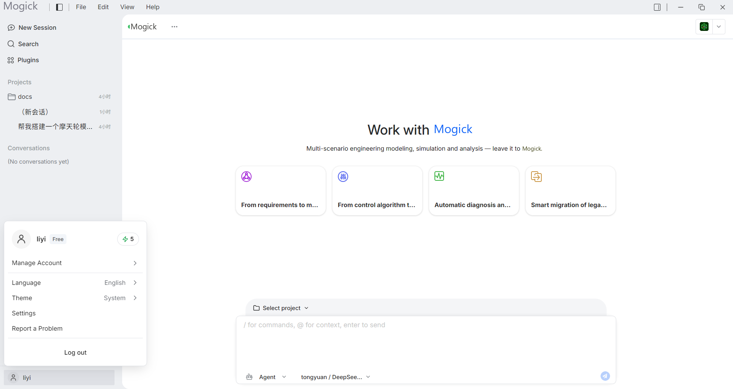Screen dimensions: 733x389
Task: Click the liyi user avatar in popup
Action: pos(21,239)
